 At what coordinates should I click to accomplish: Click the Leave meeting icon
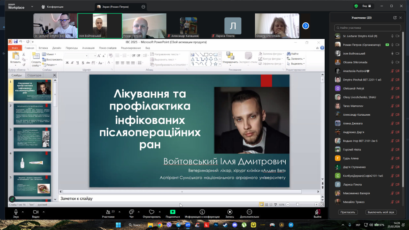[x=317, y=212]
